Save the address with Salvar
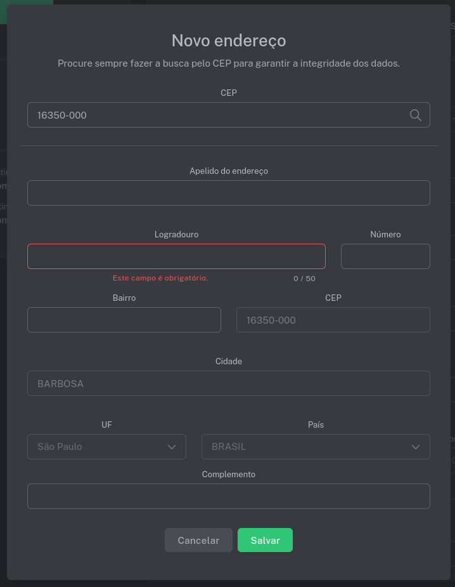The height and width of the screenshot is (587, 455). click(x=265, y=540)
